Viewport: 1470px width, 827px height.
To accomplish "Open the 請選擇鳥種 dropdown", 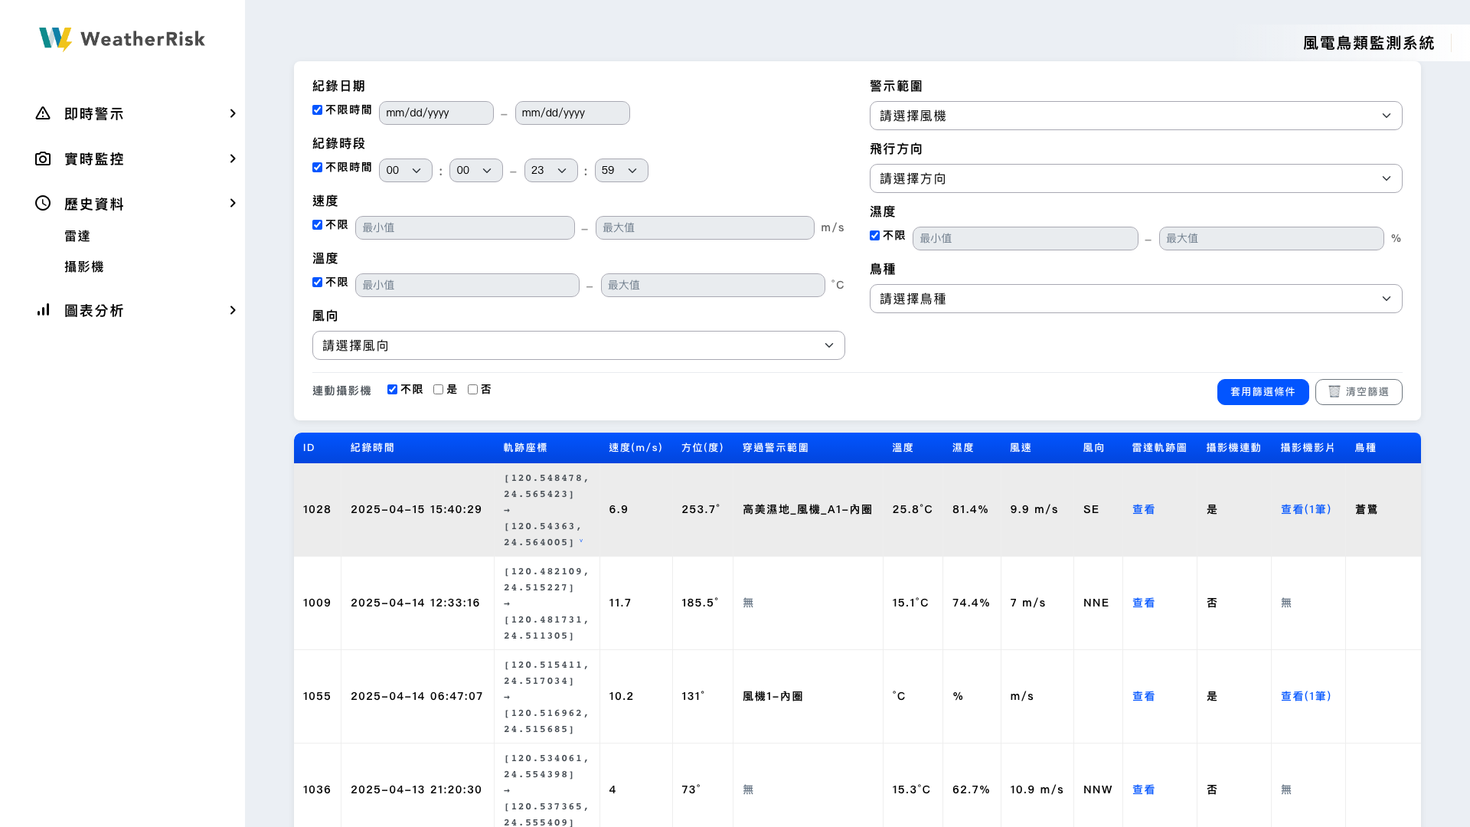I will (1135, 299).
